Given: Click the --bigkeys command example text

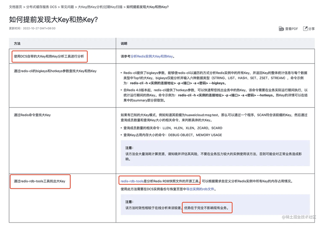Looking at the screenshot, I should (x=178, y=83).
